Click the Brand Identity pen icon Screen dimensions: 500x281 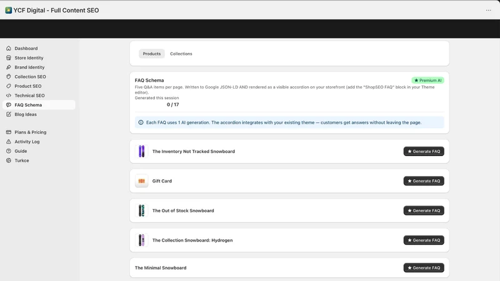point(9,67)
